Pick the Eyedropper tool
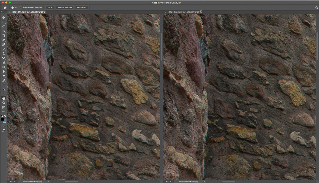Image resolution: width=319 pixels, height=183 pixels. coord(4,40)
